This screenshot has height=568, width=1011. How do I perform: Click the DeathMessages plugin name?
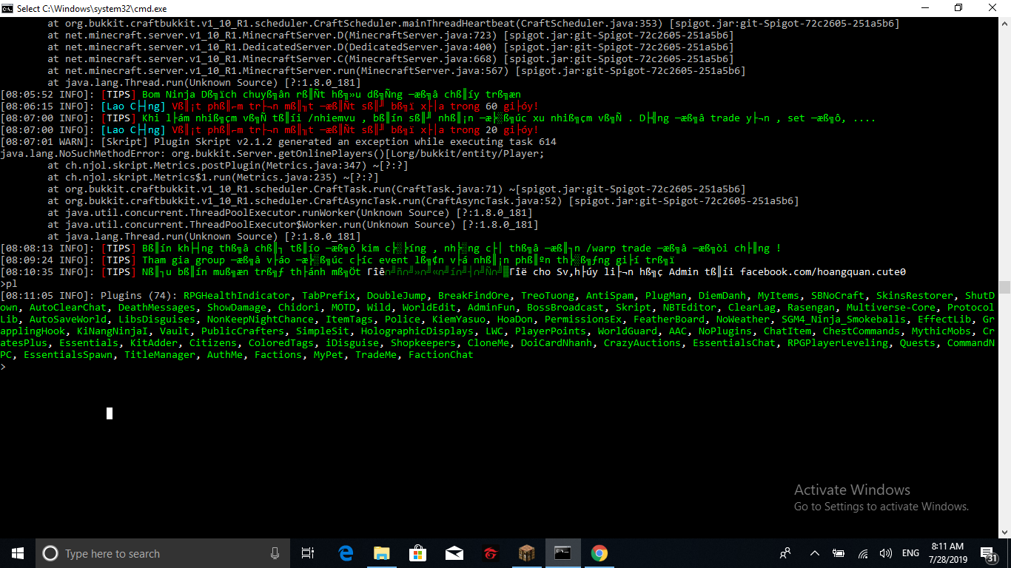157,308
